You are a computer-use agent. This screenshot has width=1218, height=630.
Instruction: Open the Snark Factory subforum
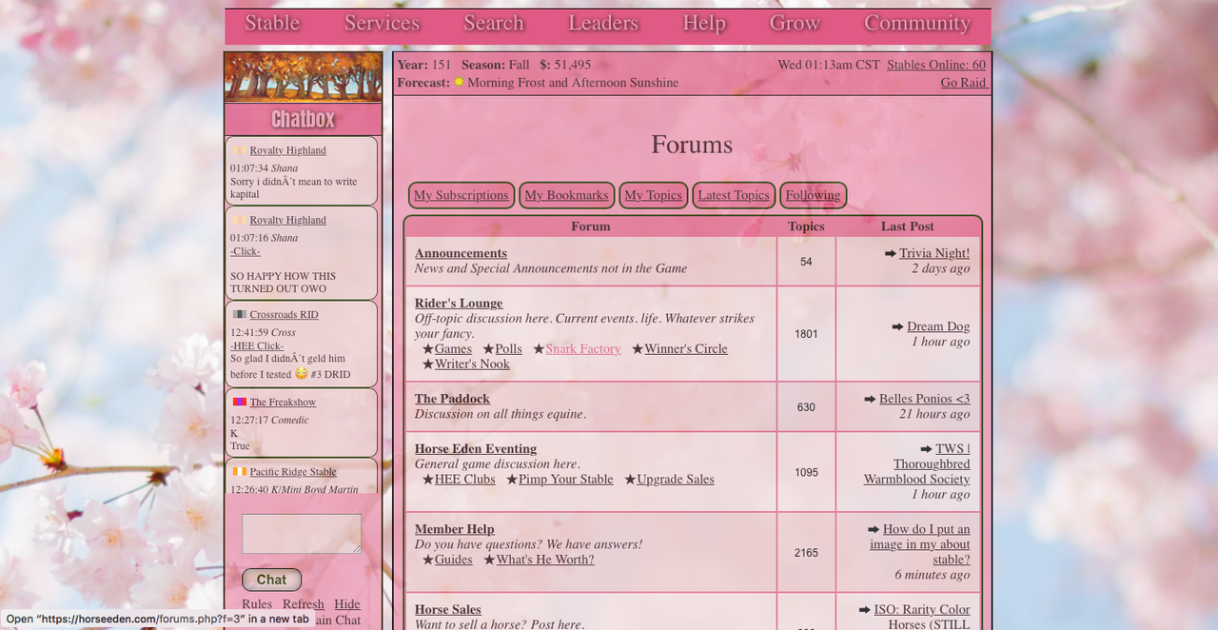click(x=583, y=349)
